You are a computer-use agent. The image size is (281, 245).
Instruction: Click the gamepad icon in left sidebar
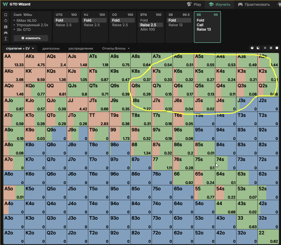coord(6,33)
